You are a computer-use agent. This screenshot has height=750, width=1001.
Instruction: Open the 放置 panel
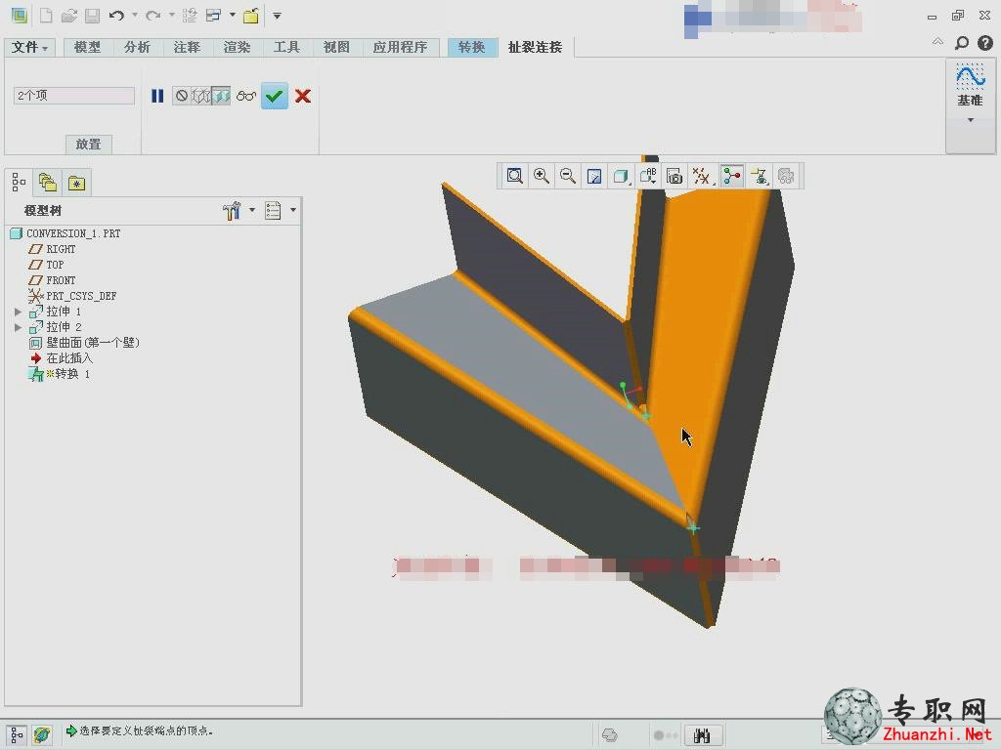tap(88, 145)
